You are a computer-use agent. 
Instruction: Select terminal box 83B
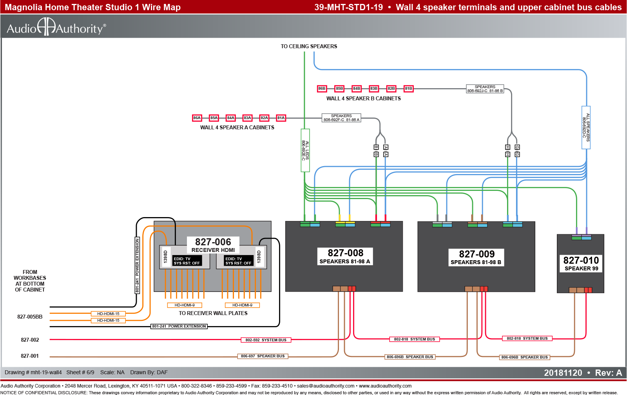click(374, 89)
